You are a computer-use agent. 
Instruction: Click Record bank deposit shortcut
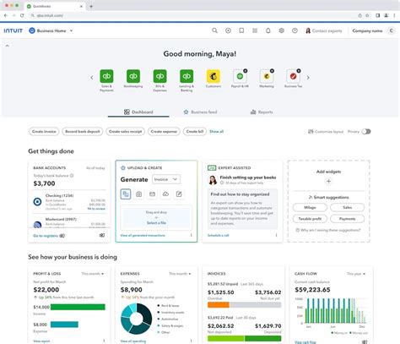click(x=83, y=132)
